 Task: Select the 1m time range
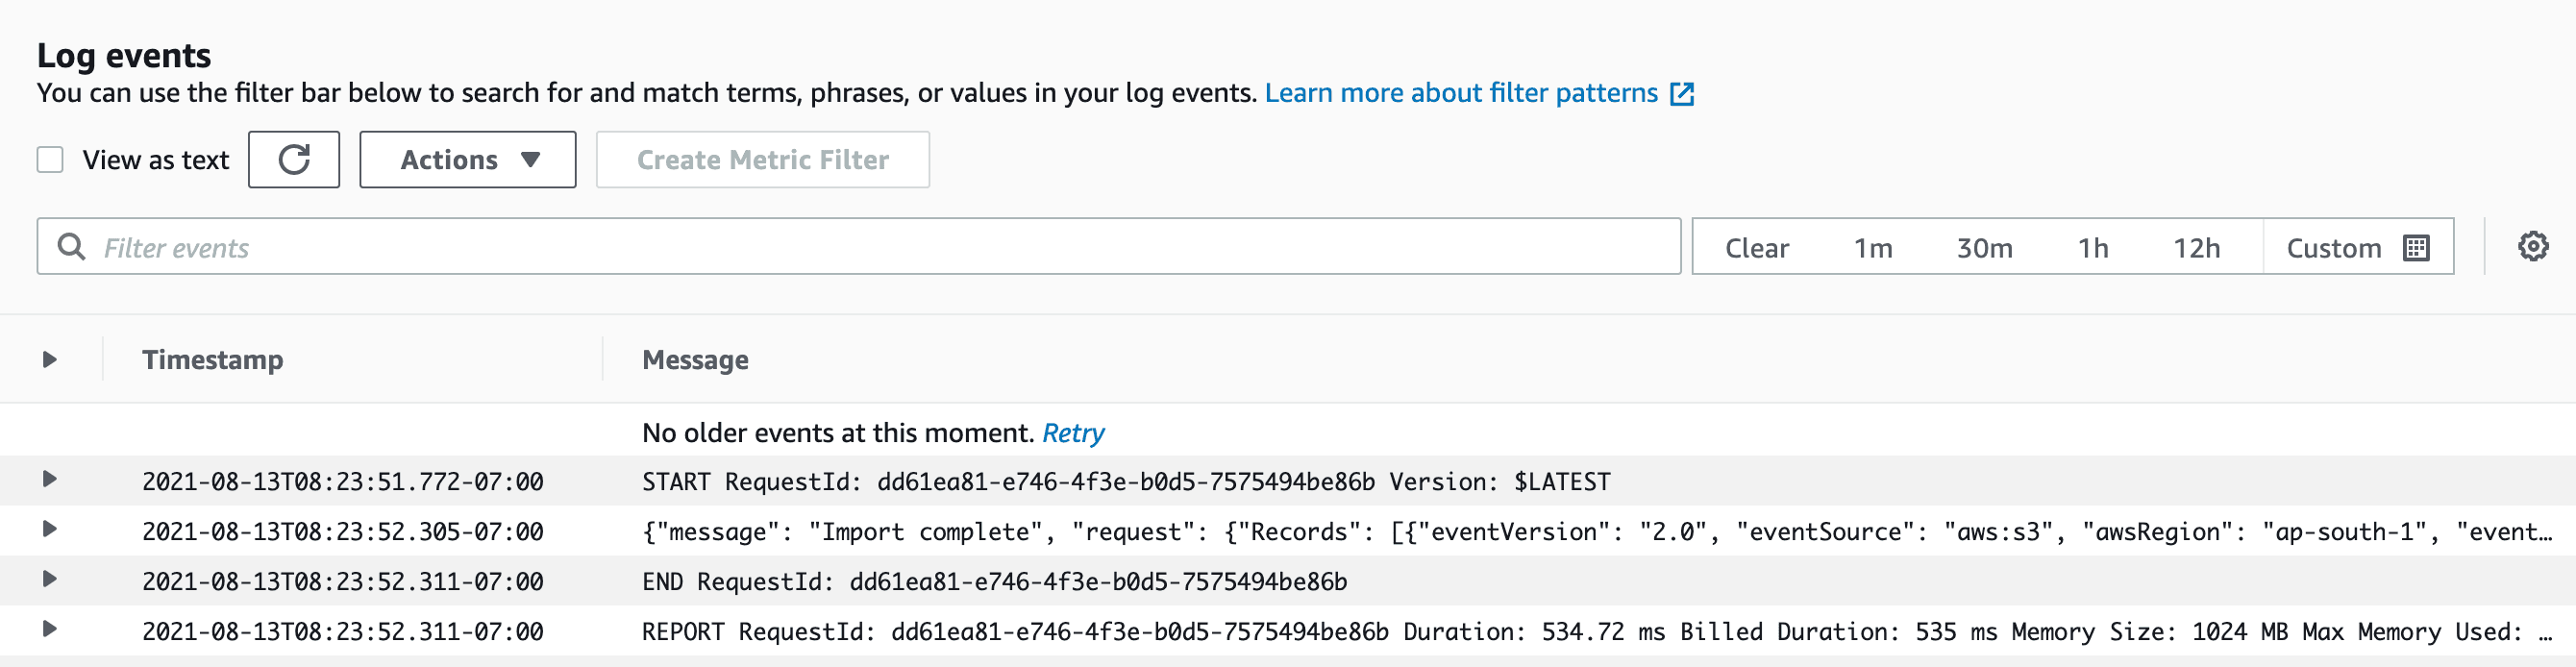tap(1872, 248)
